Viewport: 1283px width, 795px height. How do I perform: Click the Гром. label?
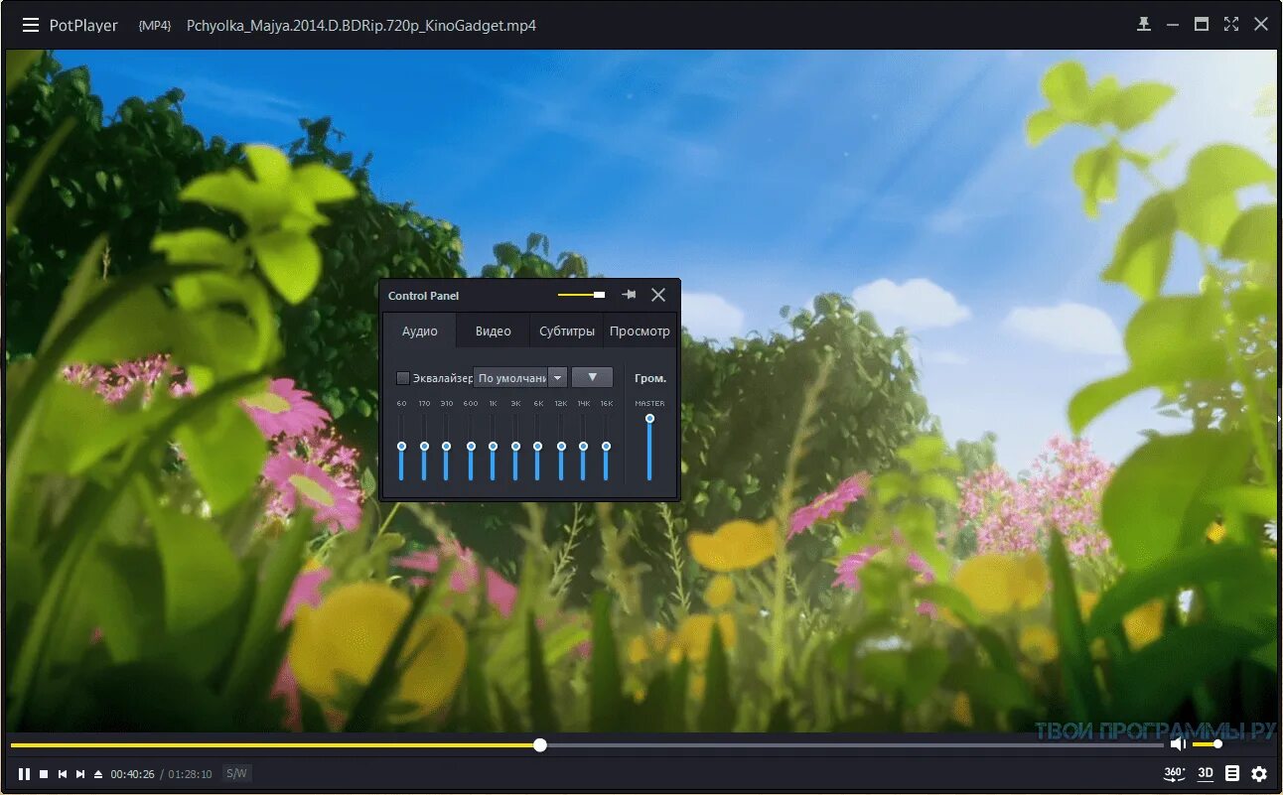[650, 378]
